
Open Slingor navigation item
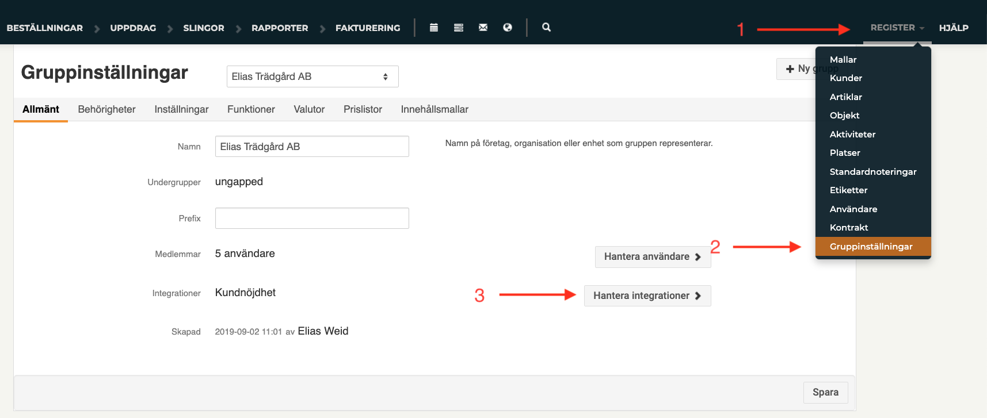(x=204, y=28)
